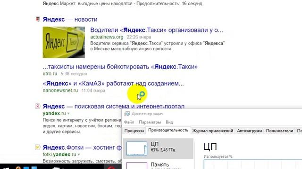Select the Производительность tab

tap(168, 131)
